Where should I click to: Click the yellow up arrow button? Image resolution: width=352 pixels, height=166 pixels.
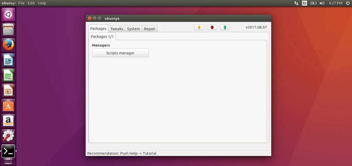(199, 28)
